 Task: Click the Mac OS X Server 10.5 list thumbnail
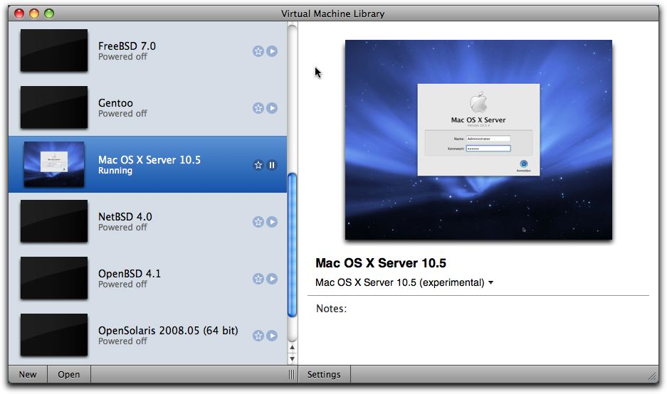pyautogui.click(x=54, y=164)
